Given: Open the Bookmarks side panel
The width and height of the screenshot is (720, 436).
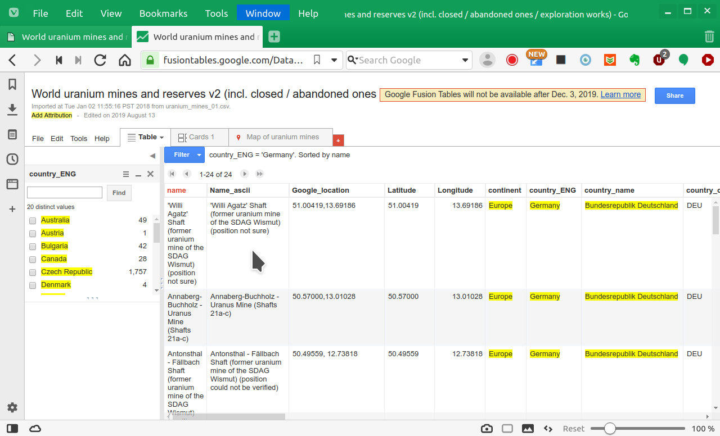Looking at the screenshot, I should 12,84.
